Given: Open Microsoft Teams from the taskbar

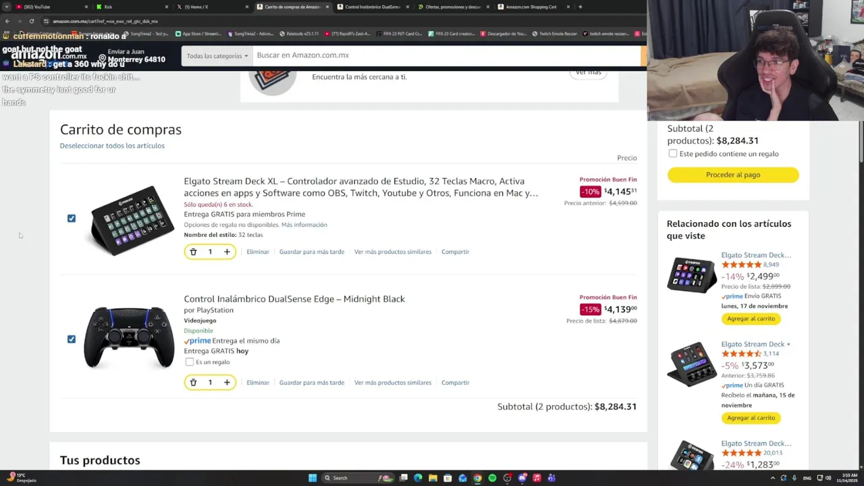Looking at the screenshot, I should (x=551, y=478).
